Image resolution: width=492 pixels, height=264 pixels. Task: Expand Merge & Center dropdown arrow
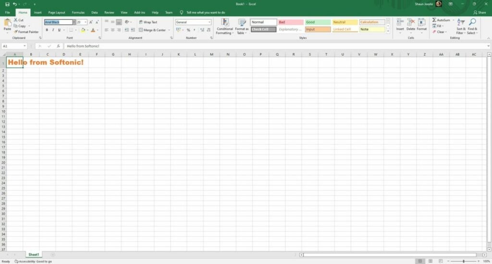coord(169,30)
